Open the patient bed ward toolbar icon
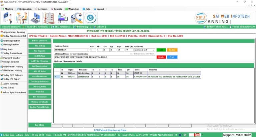Image resolution: width=256 pixels, height=137 pixels. coord(63,18)
